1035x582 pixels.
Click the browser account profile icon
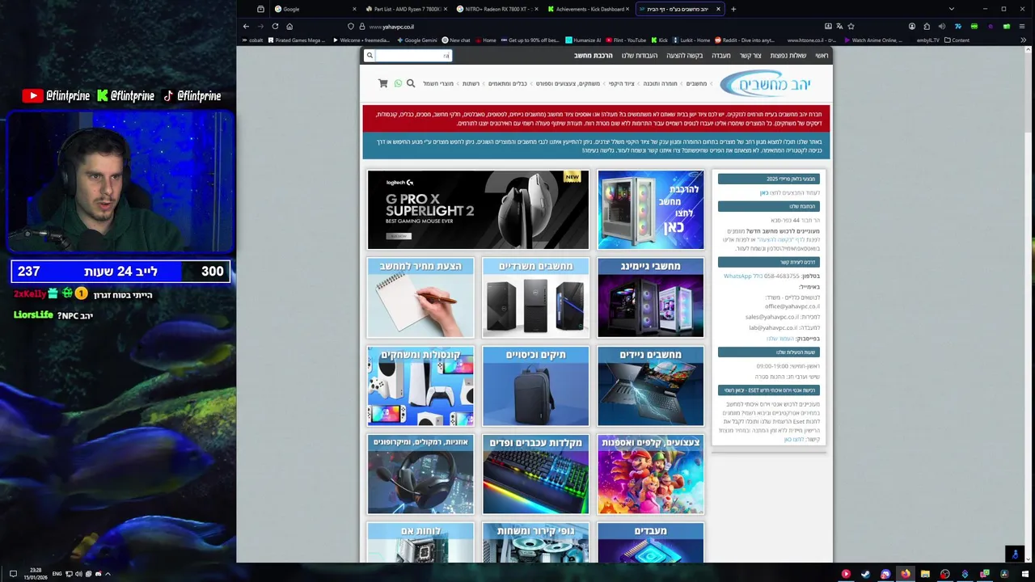pos(911,27)
